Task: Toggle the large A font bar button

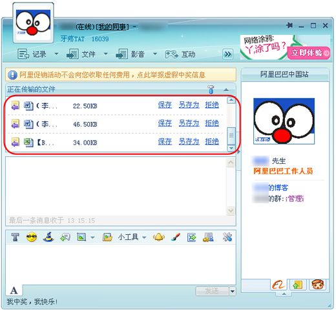Action: (x=14, y=291)
